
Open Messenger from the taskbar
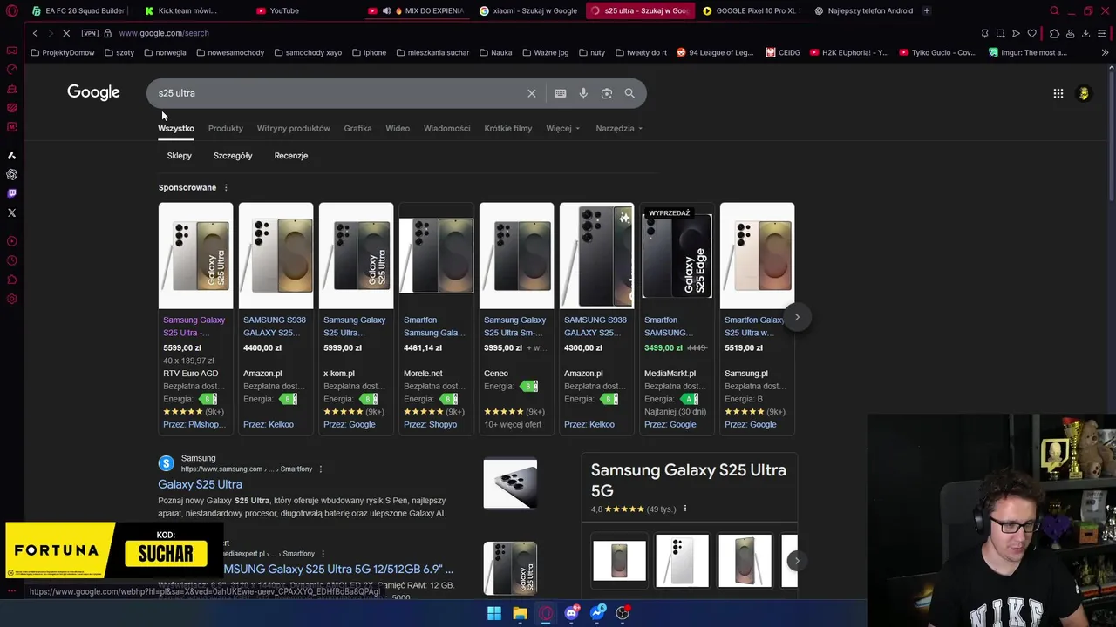pyautogui.click(x=597, y=613)
